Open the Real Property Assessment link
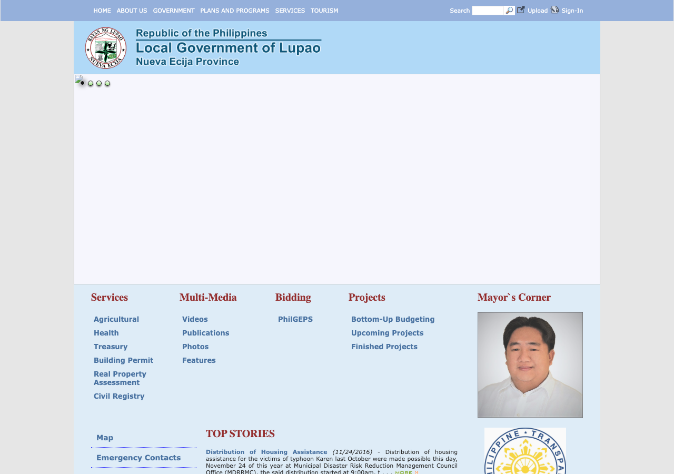Image resolution: width=674 pixels, height=474 pixels. 120,378
